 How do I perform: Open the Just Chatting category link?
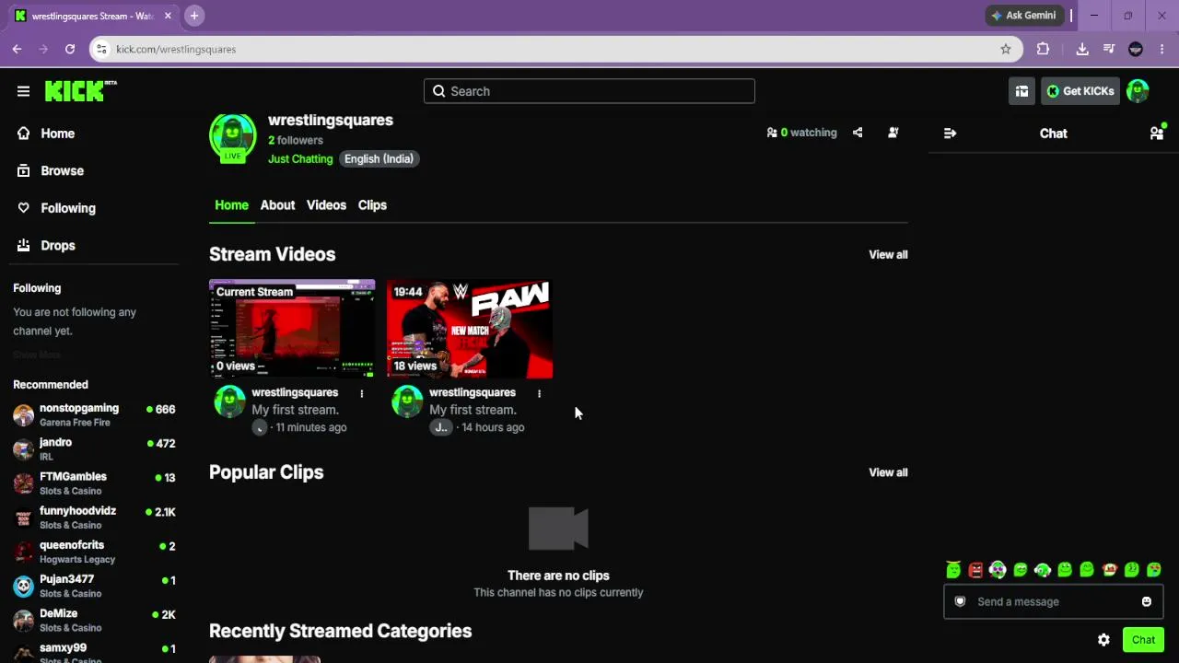click(x=300, y=158)
